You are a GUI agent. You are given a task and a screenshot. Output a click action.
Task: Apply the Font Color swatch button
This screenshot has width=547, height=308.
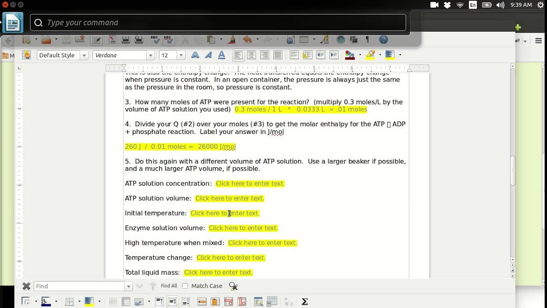click(350, 55)
